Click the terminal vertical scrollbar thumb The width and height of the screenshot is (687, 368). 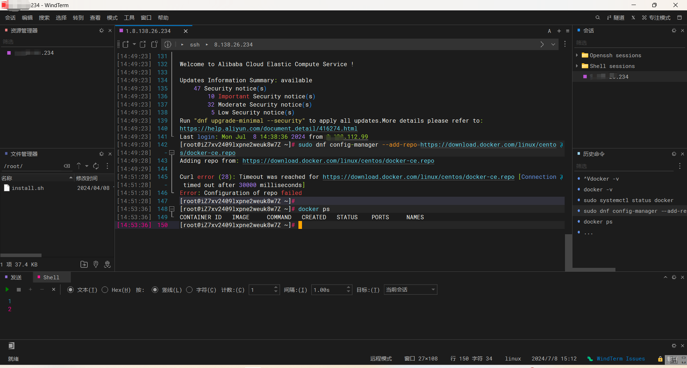(568, 252)
